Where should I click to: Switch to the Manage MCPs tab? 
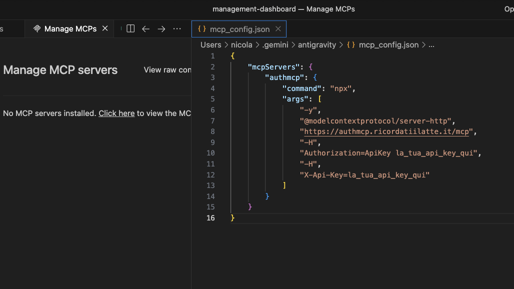70,28
